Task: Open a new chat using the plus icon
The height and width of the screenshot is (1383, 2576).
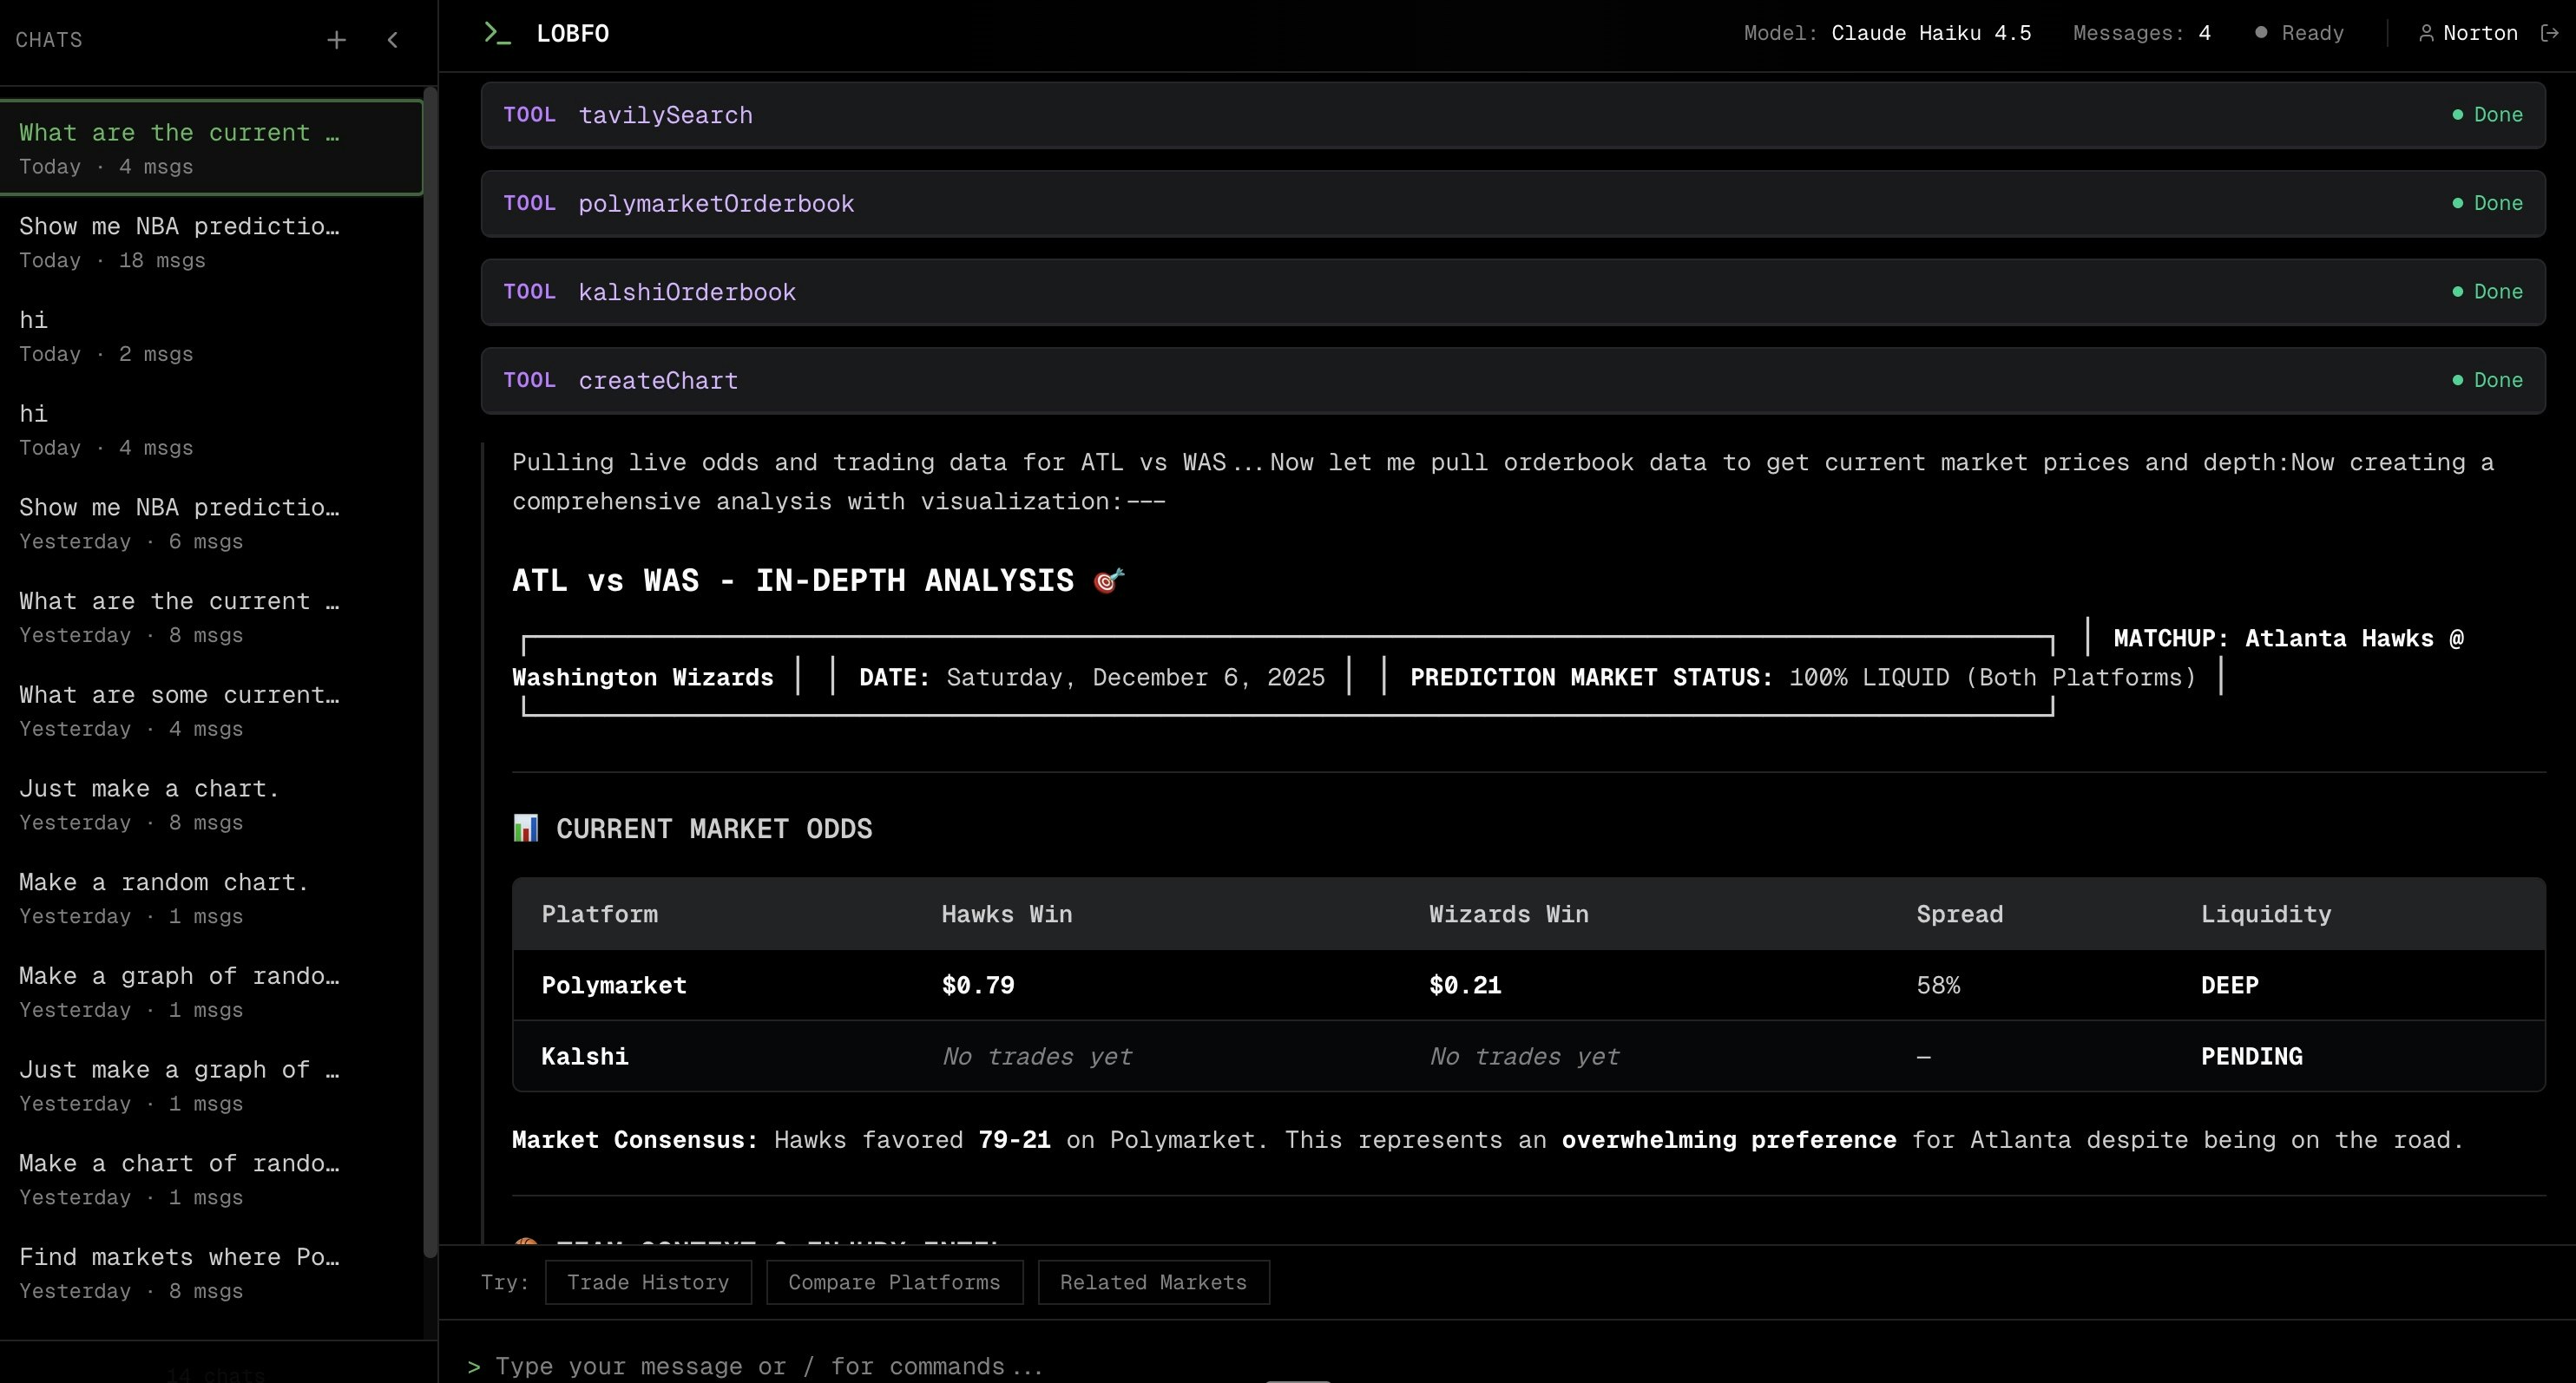Action: point(336,40)
